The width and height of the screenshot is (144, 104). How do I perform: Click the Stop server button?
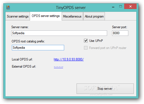point(105,89)
